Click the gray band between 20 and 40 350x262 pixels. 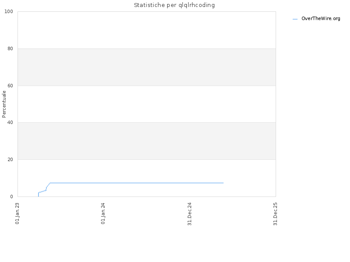(147, 141)
